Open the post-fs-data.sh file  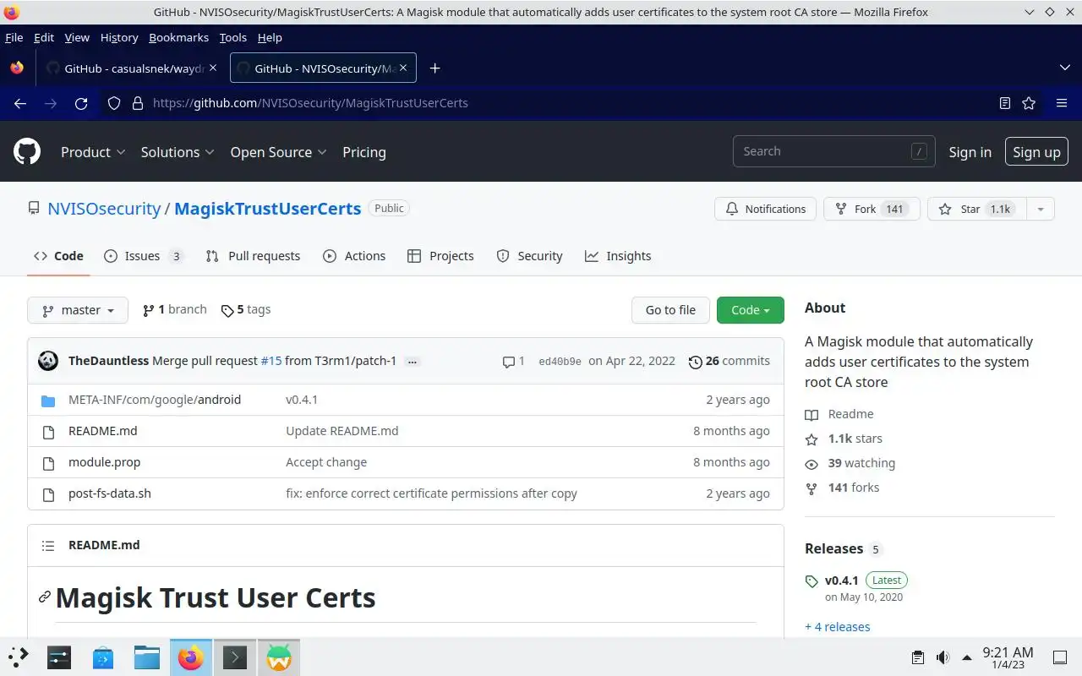click(110, 493)
